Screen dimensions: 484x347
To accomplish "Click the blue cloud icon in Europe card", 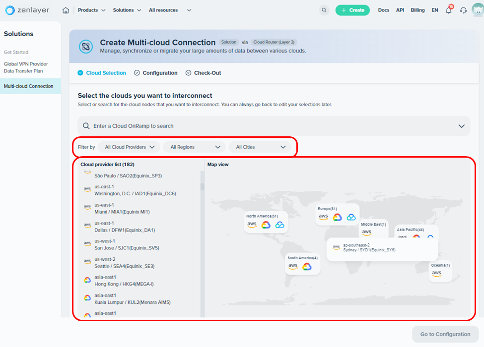I will click(x=351, y=217).
